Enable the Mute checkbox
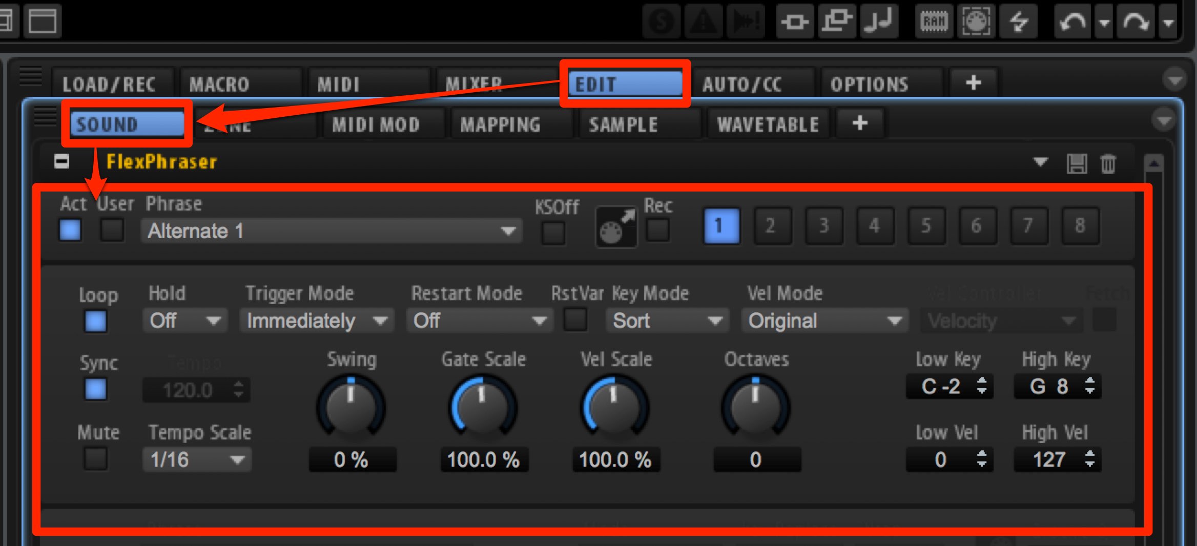Screen dimensions: 1197x546 [95, 458]
